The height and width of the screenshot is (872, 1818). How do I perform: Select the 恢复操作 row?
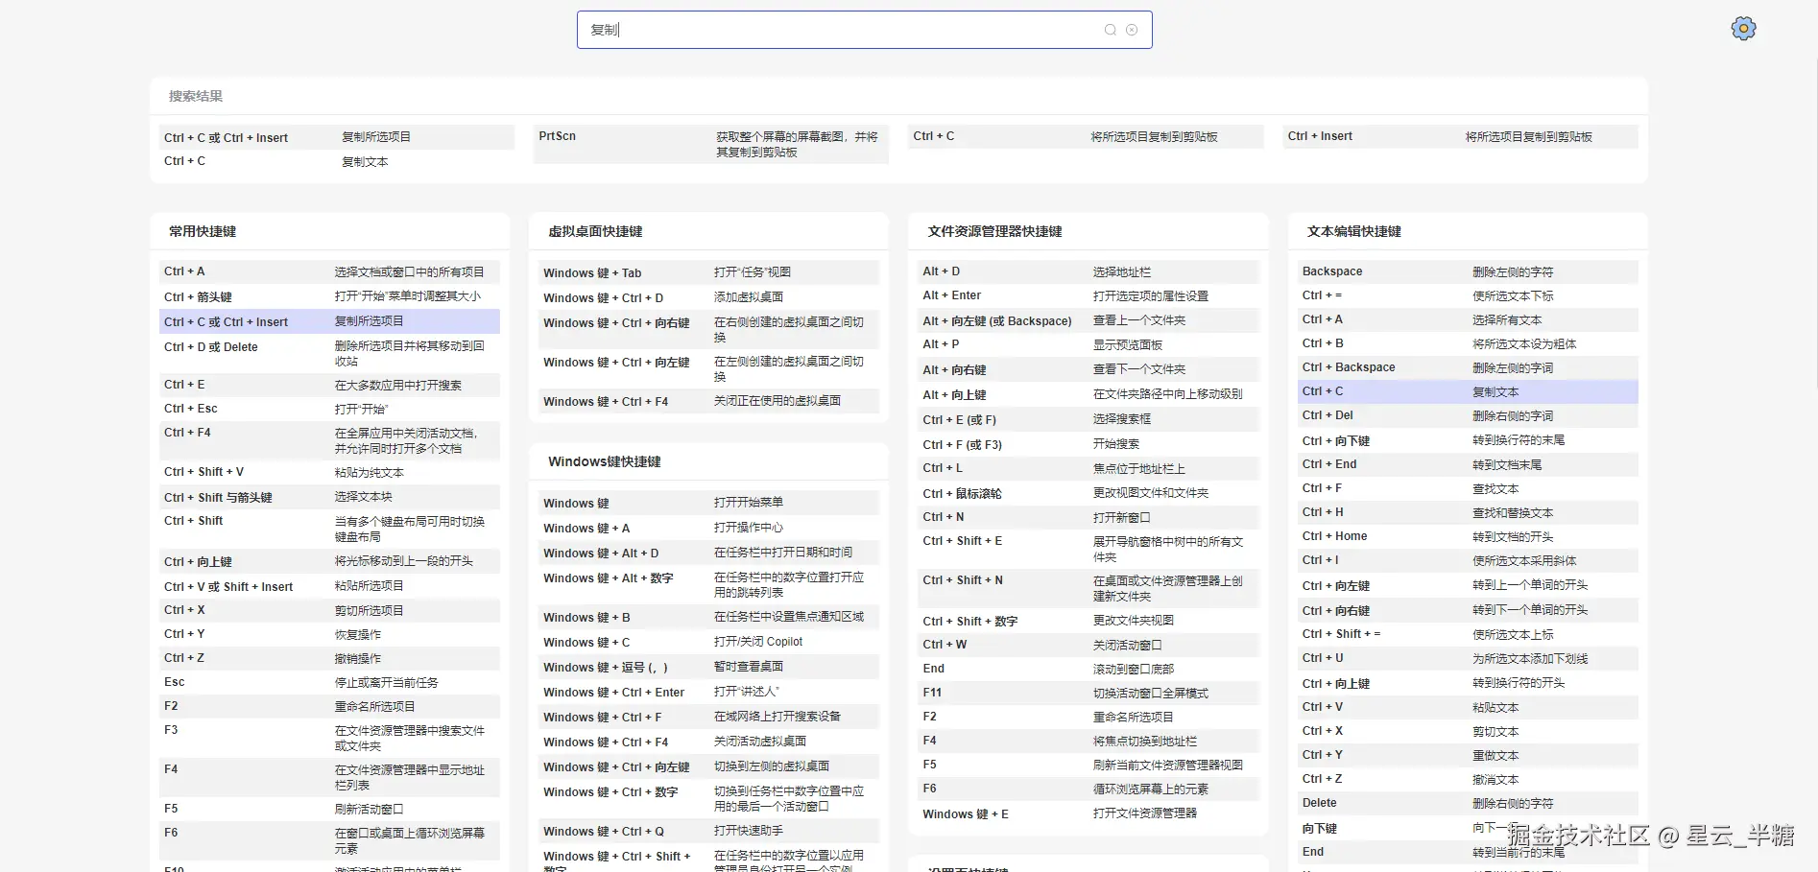click(329, 634)
